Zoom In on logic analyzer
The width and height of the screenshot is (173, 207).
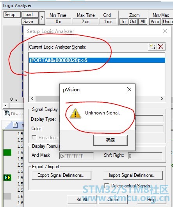point(124,22)
